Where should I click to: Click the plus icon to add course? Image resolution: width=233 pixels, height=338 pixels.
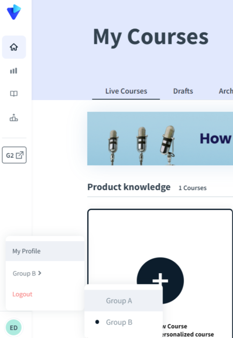click(160, 280)
